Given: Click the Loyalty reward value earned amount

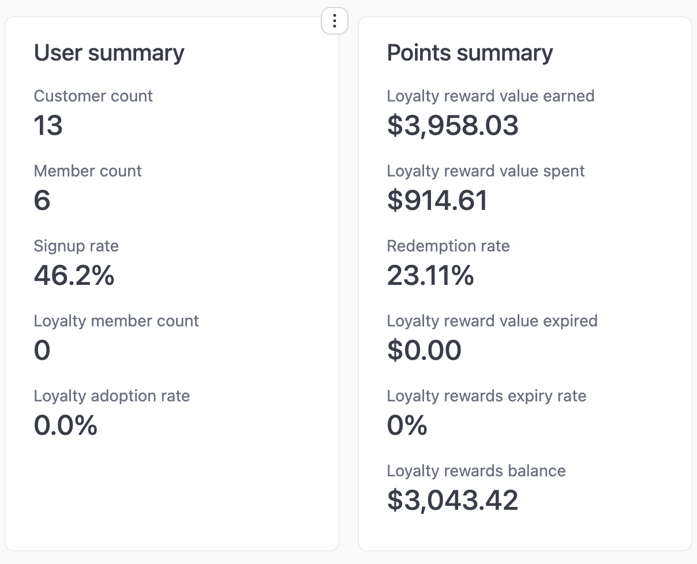Looking at the screenshot, I should (x=453, y=126).
